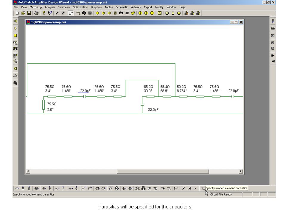Open the Analysis menu
The image size is (286, 215).
coord(50,7)
